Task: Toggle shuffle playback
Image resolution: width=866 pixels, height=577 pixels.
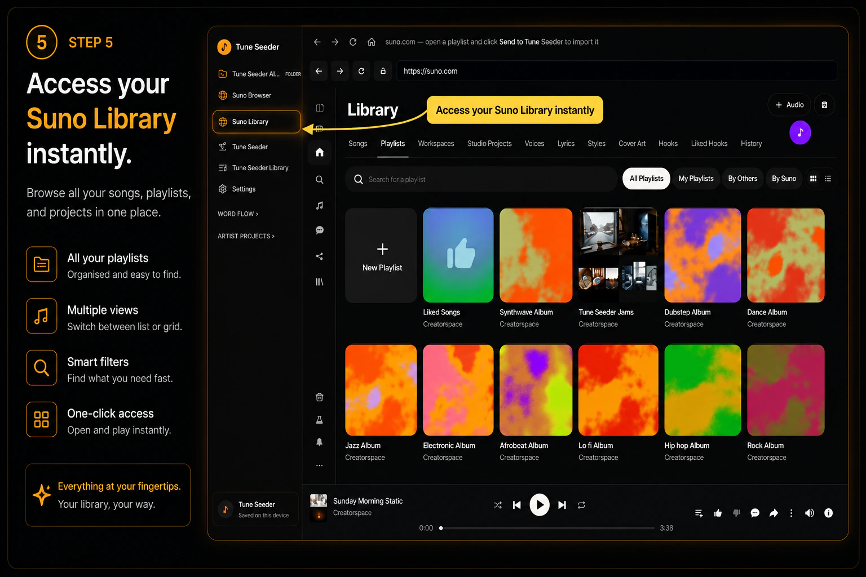Action: pyautogui.click(x=497, y=505)
